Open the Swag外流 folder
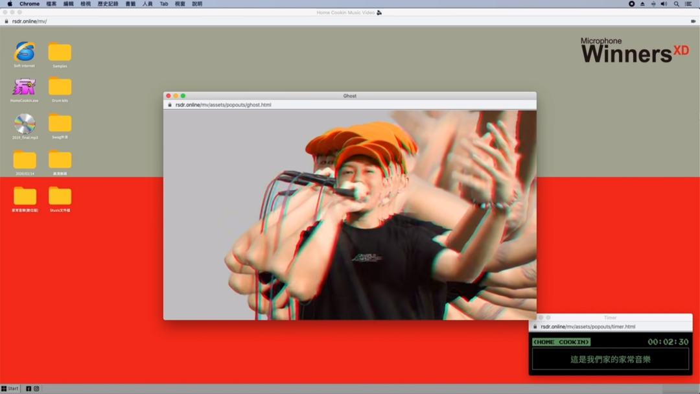Viewport: 700px width, 394px height. 60,123
